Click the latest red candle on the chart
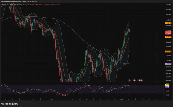The height and width of the screenshot is (107, 173). pyautogui.click(x=129, y=30)
